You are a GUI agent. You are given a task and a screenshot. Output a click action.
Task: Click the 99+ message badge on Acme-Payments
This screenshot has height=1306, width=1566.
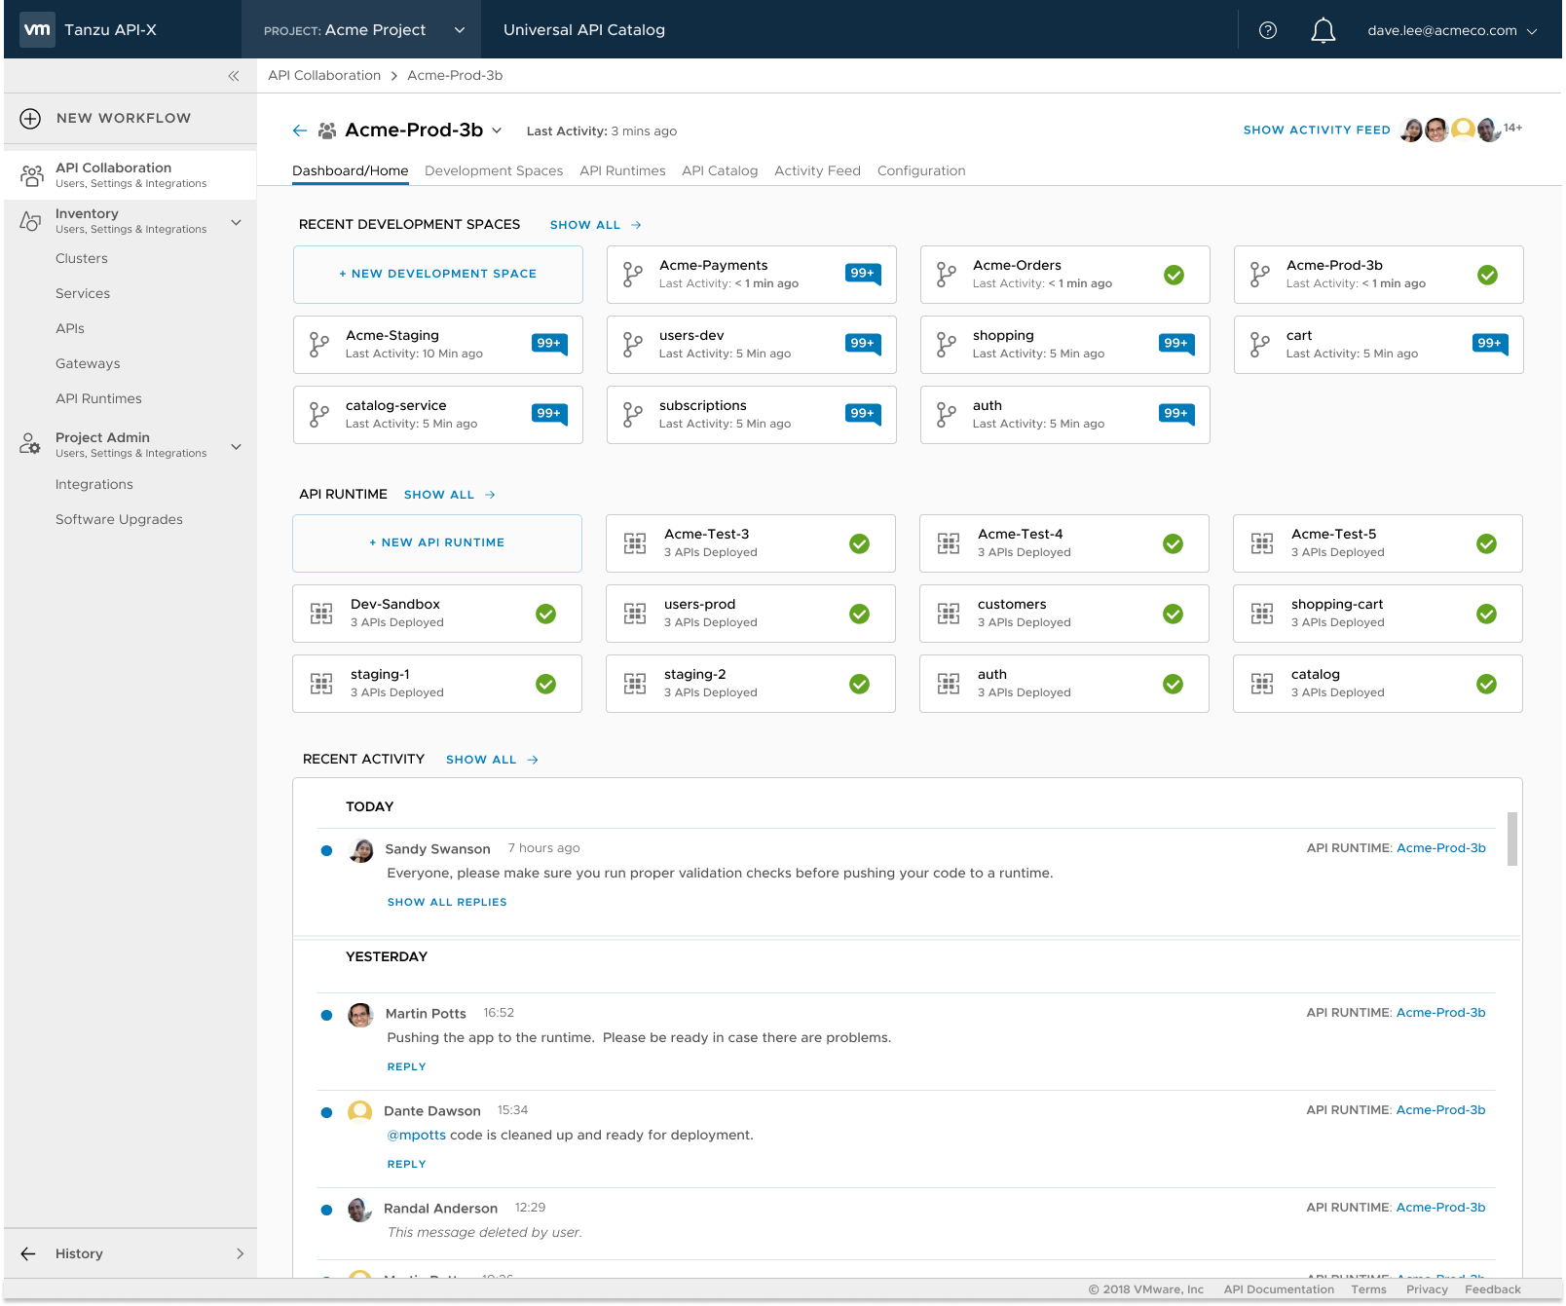tap(863, 274)
